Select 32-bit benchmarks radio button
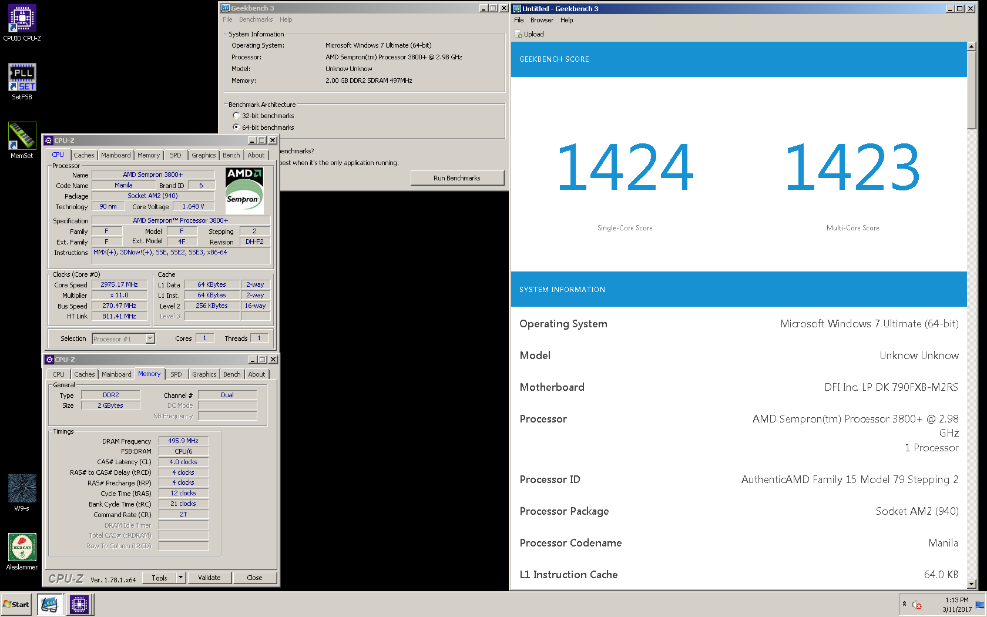The height and width of the screenshot is (617, 987). coord(236,116)
